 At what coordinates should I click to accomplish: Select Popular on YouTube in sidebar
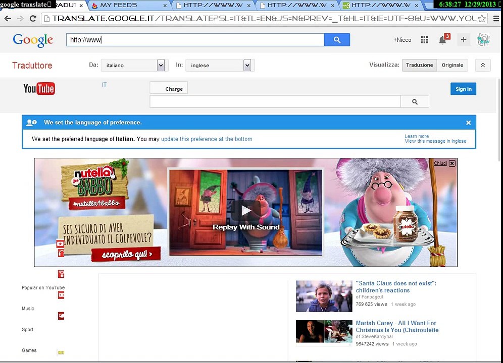pos(43,288)
